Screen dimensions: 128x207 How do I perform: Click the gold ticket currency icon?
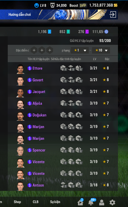(x=116, y=5)
